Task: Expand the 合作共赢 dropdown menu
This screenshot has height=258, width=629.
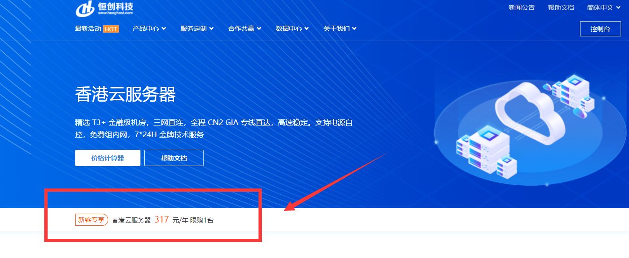Action: pos(245,28)
